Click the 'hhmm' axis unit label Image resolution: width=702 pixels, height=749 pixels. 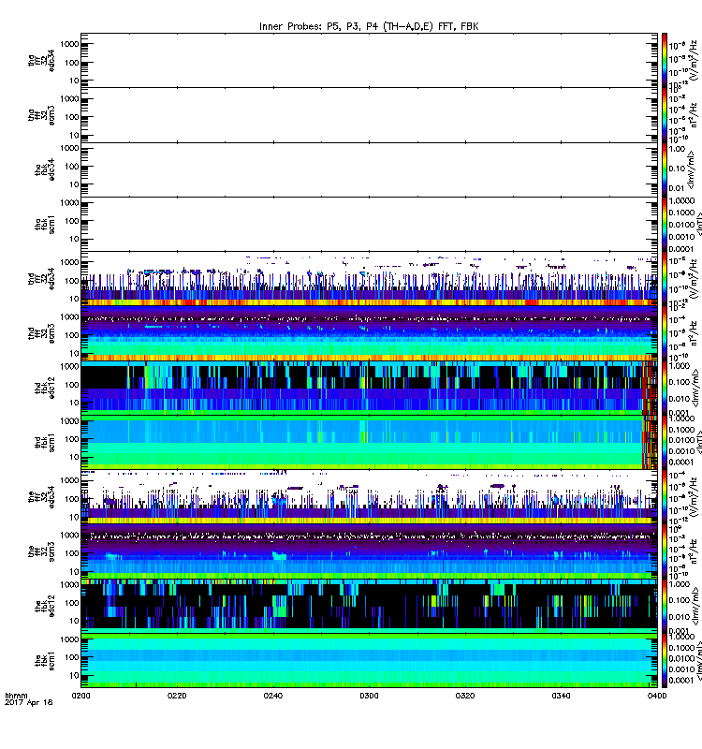click(16, 696)
